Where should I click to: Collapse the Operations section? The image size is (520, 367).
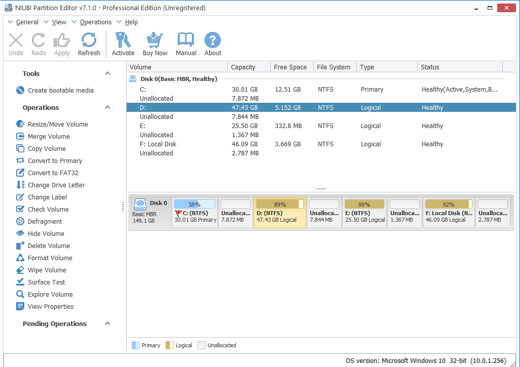[x=107, y=107]
